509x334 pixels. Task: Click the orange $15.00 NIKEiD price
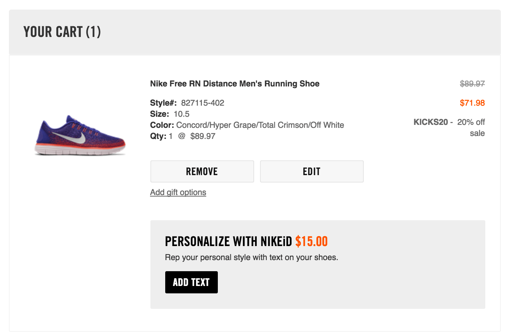tap(311, 242)
